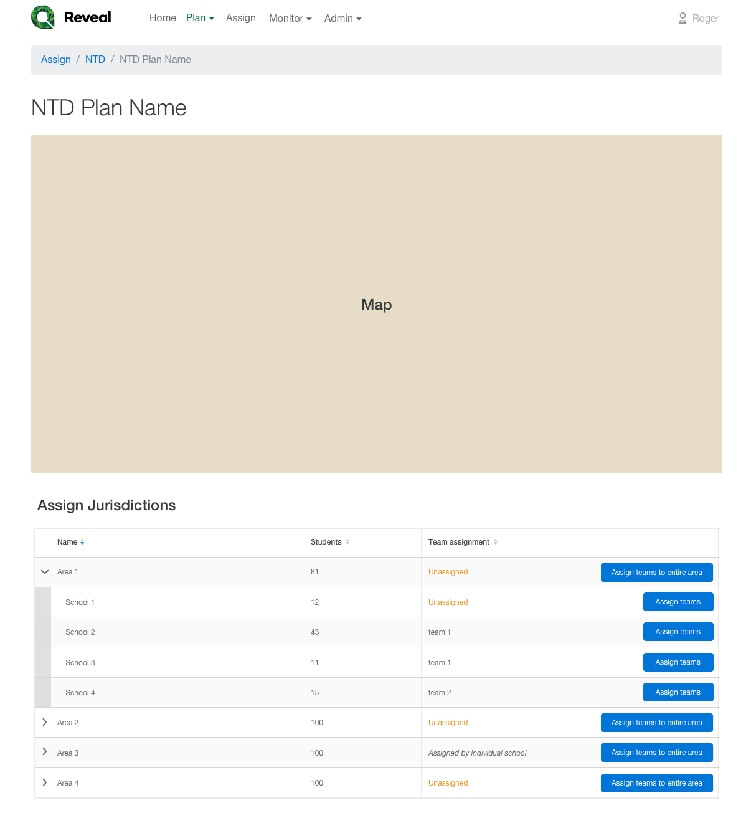Click the sort icon on the Students column
The image size is (751, 818).
[347, 542]
